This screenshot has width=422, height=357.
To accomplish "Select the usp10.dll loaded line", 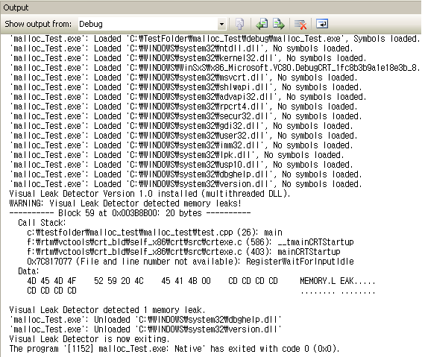I will tap(181, 165).
